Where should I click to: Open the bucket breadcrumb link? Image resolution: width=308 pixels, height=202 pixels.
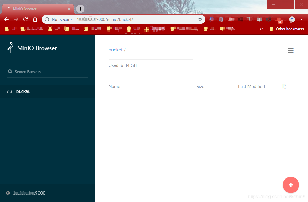115,50
